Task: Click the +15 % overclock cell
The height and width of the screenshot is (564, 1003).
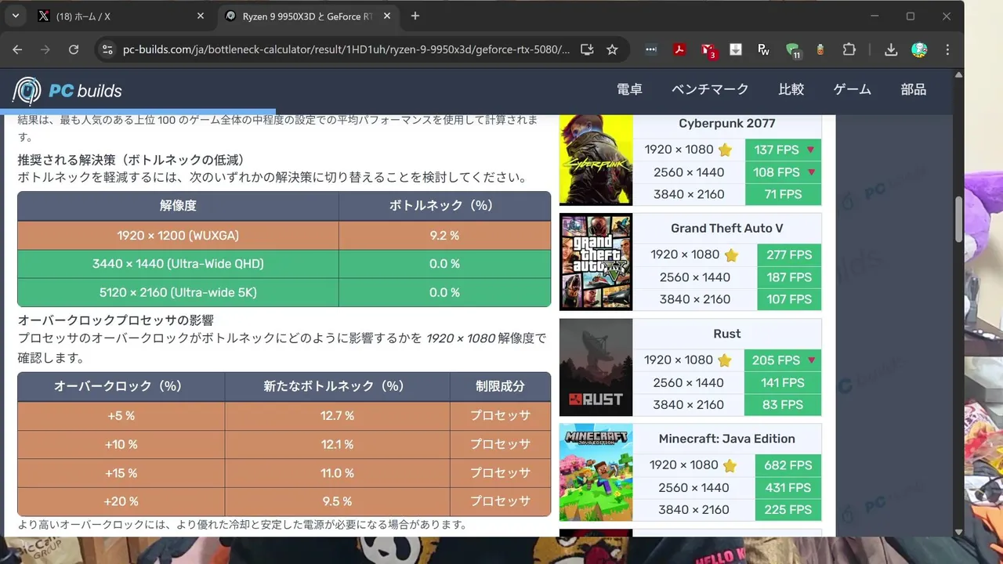Action: (121, 473)
